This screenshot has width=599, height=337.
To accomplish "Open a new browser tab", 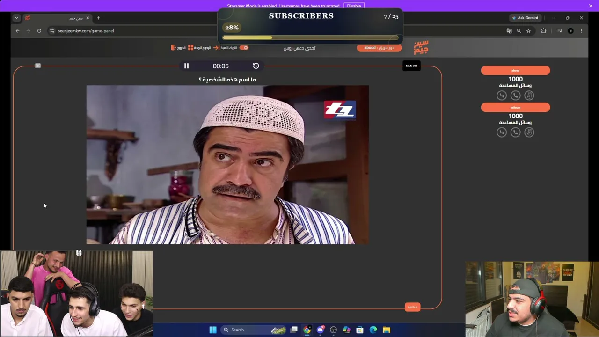I will click(x=98, y=18).
